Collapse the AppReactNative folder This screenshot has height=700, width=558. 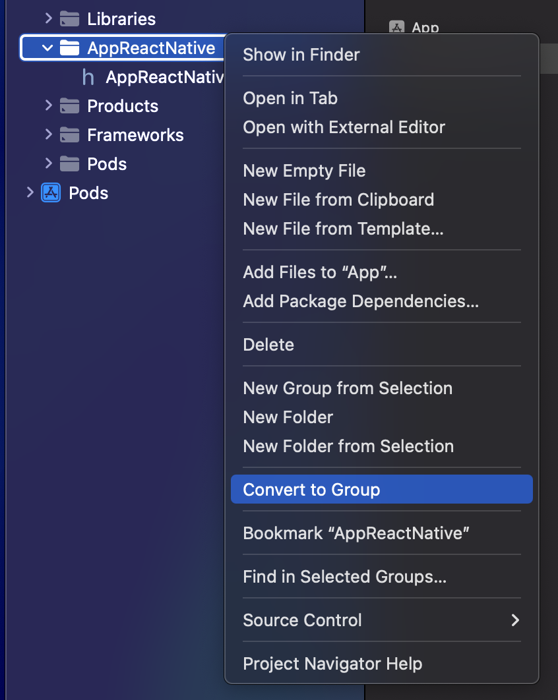pyautogui.click(x=47, y=48)
